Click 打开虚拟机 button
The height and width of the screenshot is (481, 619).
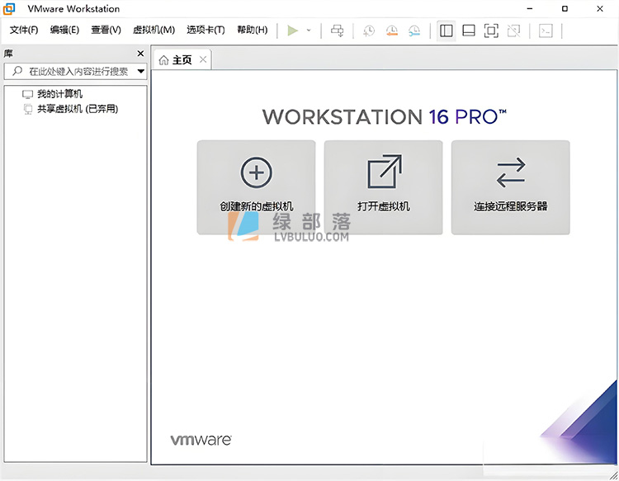click(383, 187)
